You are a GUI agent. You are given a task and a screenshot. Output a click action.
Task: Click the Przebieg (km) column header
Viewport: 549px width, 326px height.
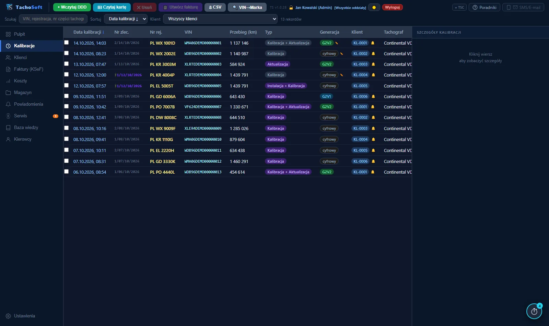pyautogui.click(x=243, y=32)
